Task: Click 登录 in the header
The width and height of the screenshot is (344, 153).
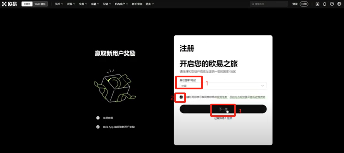Action: 295,4
